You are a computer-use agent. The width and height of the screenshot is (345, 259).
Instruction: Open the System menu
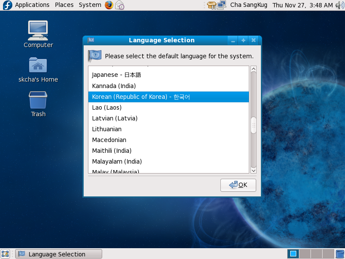[x=90, y=5]
